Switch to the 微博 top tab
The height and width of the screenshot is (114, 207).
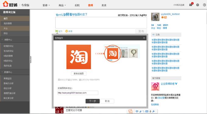91,5
